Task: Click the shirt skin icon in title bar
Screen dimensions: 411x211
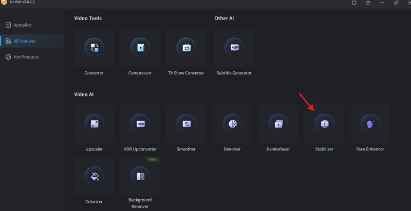Action: [x=354, y=3]
